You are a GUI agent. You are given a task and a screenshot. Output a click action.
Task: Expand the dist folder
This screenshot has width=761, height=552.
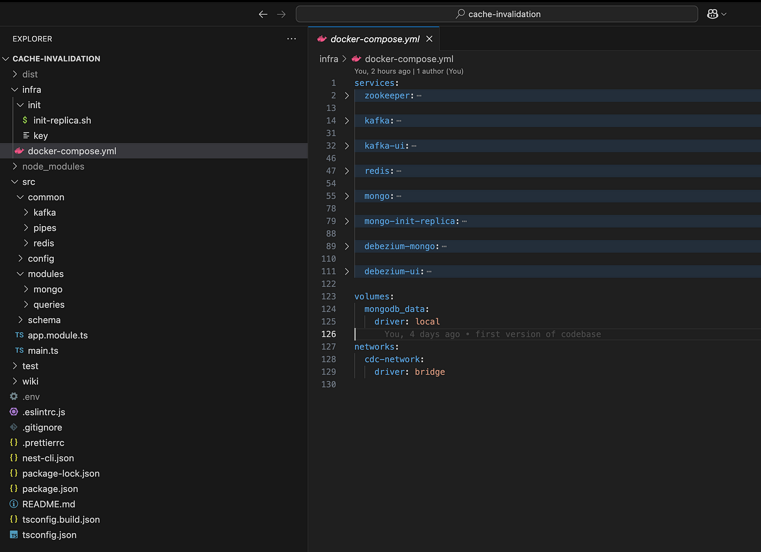click(154, 74)
